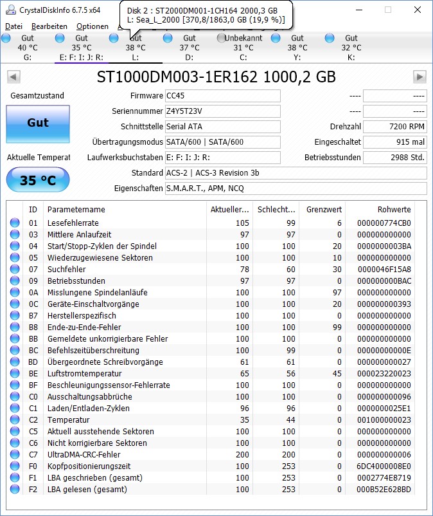Click the Betriebsstunden field 2988 Std.
This screenshot has width=433, height=516.
point(395,158)
